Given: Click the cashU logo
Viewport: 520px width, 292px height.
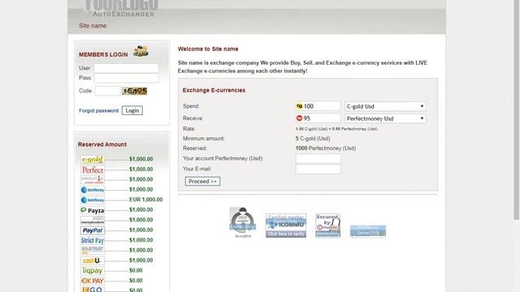Looking at the screenshot, I should coord(92,260).
